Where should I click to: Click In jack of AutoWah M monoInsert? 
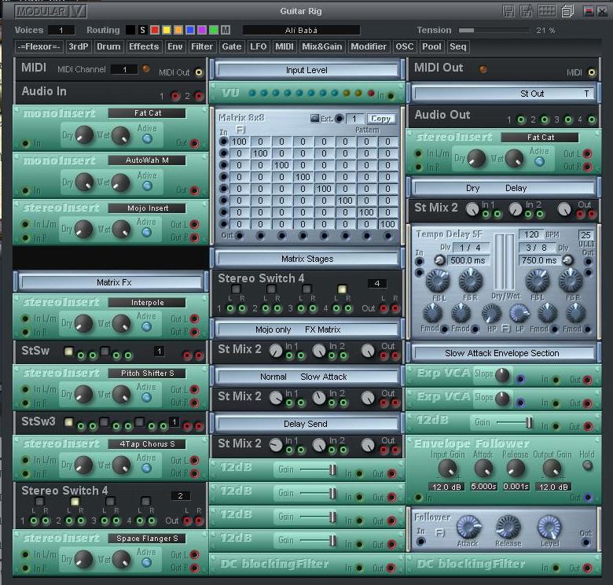pyautogui.click(x=26, y=190)
